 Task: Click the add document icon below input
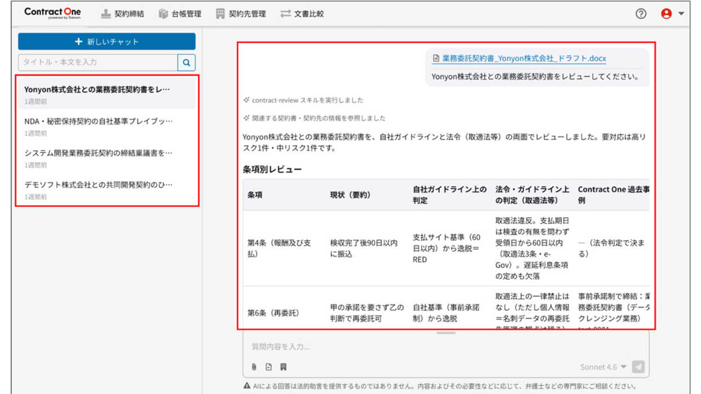[268, 367]
